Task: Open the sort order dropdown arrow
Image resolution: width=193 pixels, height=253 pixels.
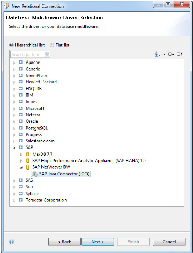Action: (x=164, y=54)
